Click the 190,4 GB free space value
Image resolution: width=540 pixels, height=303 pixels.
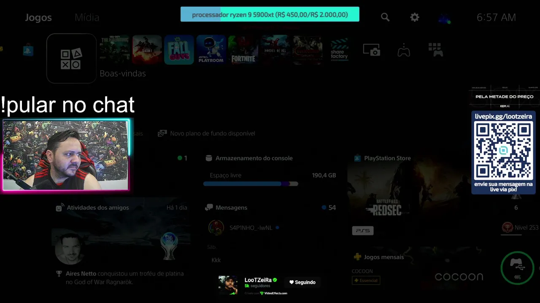click(324, 175)
